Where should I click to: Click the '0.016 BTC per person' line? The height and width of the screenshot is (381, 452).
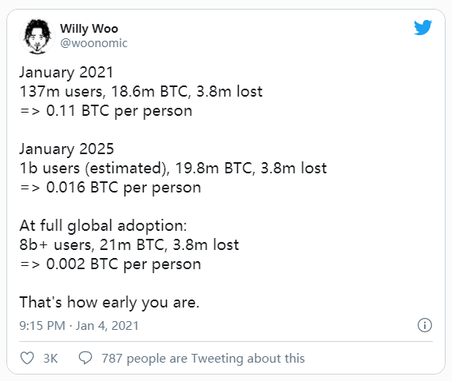(x=110, y=188)
